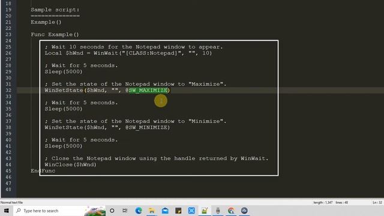Click 'Sleep(5000)' on line 29
The width and height of the screenshot is (384, 216).
(x=64, y=72)
